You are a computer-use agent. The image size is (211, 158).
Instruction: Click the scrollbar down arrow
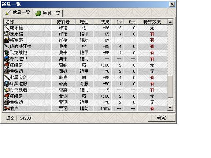(x=170, y=108)
